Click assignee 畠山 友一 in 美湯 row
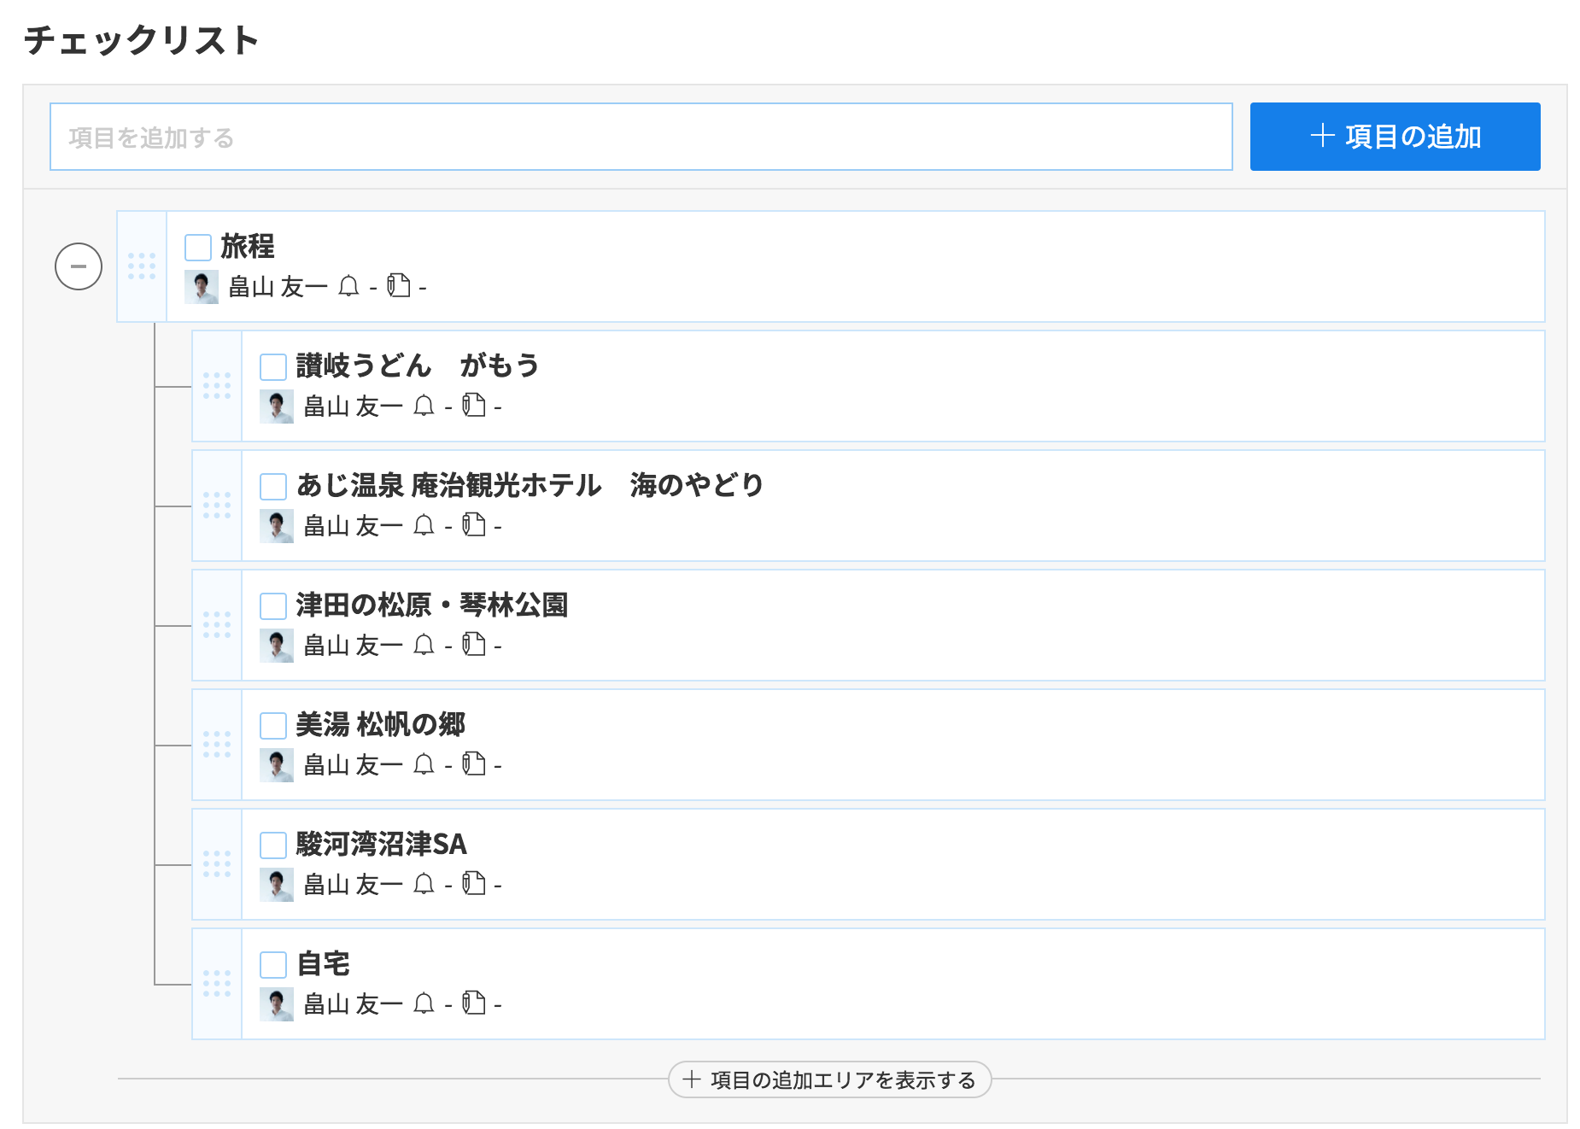The height and width of the screenshot is (1129, 1580). coord(354,765)
